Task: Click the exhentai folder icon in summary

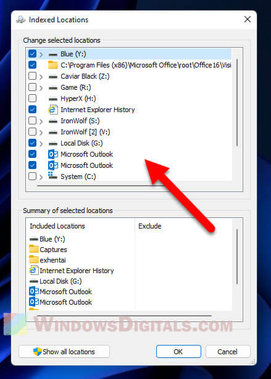Action: click(34, 259)
